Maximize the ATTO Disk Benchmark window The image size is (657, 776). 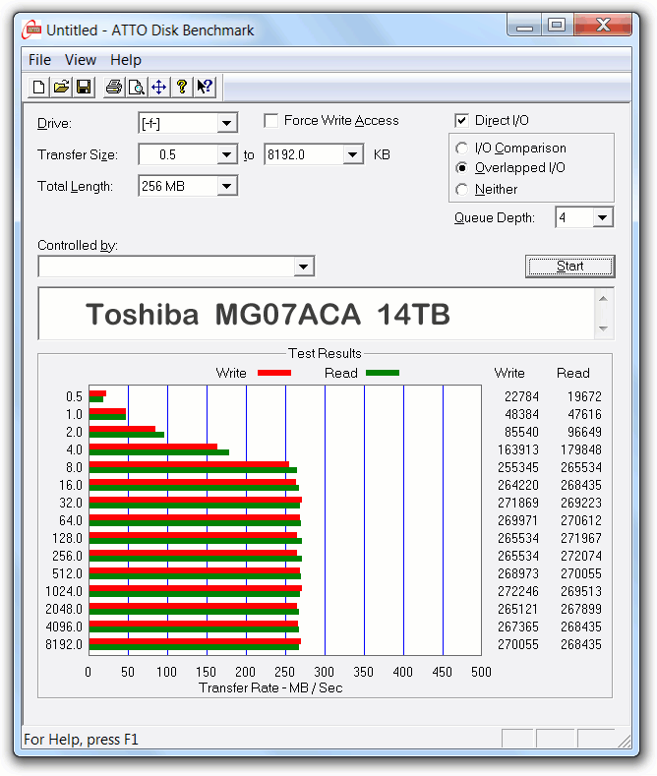557,26
